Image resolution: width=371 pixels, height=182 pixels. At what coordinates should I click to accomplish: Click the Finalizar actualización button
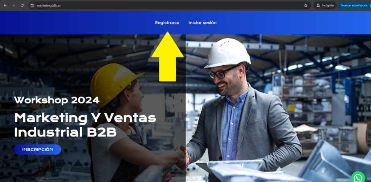(x=354, y=5)
